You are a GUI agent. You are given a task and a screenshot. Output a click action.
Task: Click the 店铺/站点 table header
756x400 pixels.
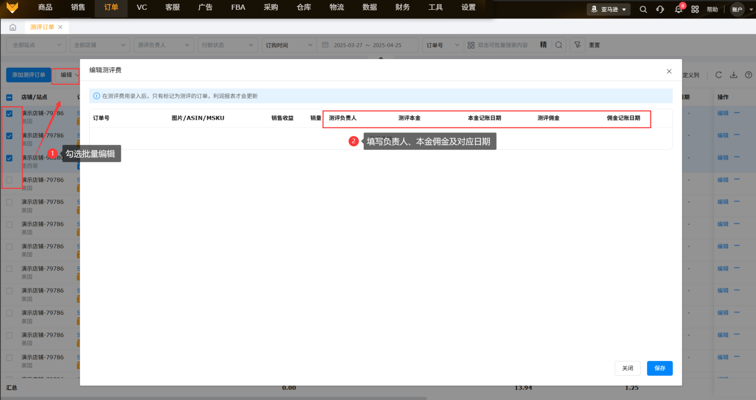click(34, 97)
